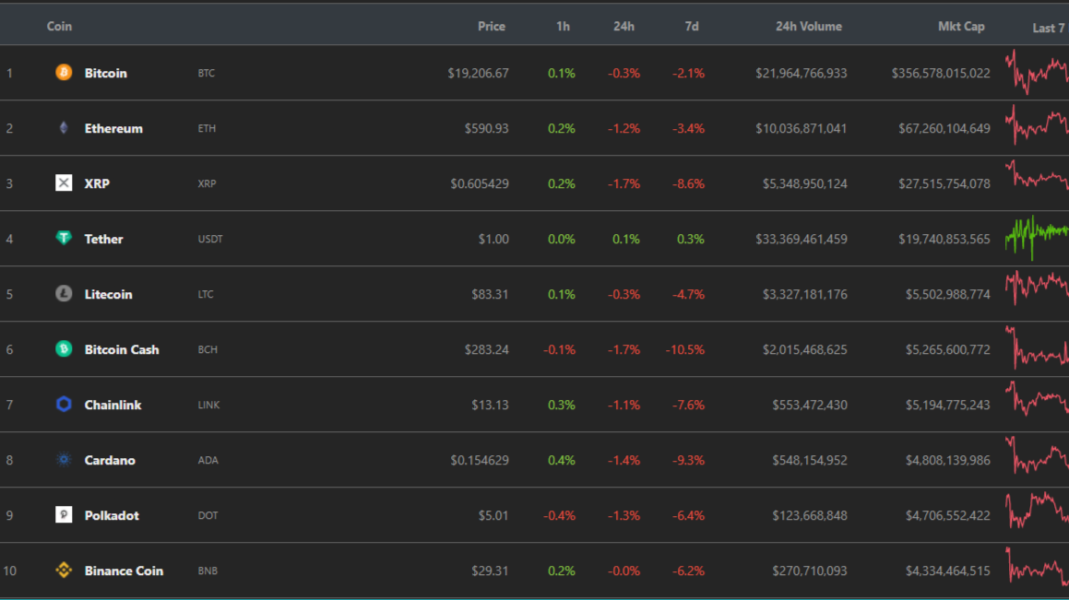Open the Ethereum coin name link

click(x=113, y=128)
